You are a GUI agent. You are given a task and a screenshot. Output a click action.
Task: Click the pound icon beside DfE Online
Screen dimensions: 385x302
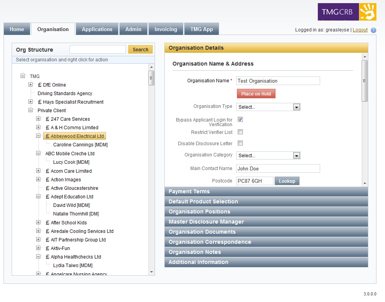(x=40, y=85)
